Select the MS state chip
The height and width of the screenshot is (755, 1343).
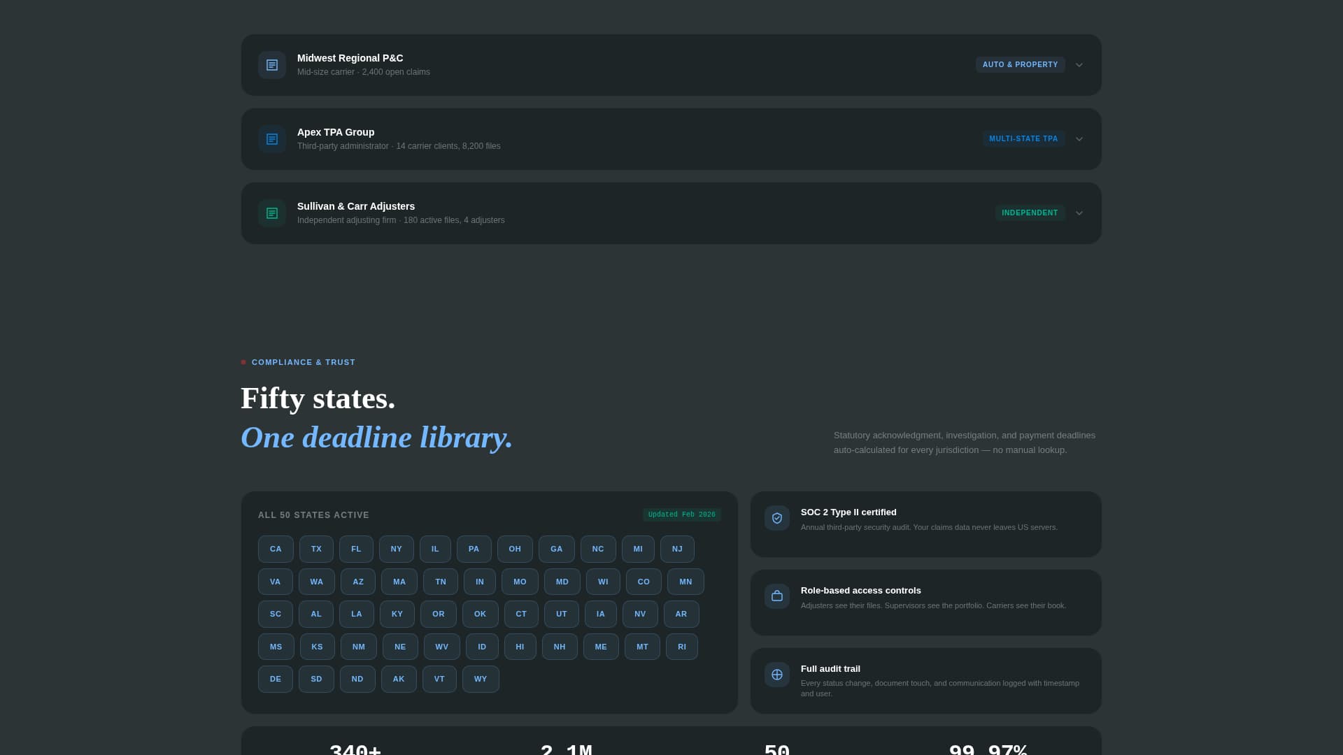(276, 647)
